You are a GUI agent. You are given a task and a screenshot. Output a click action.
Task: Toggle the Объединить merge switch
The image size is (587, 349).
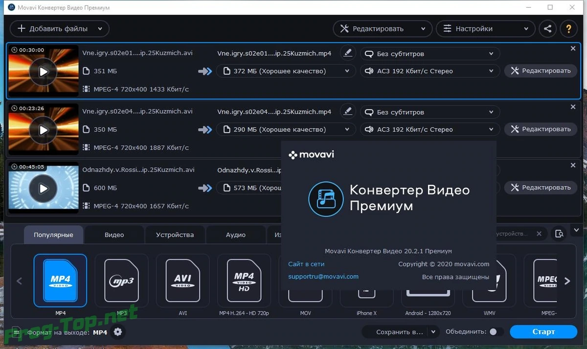[496, 332]
